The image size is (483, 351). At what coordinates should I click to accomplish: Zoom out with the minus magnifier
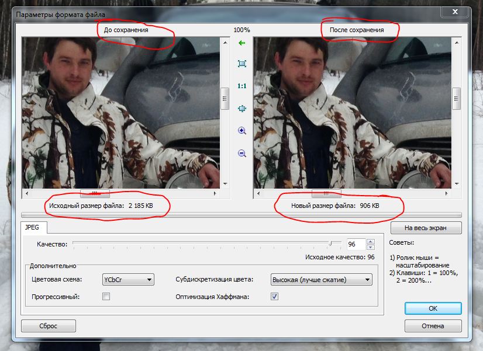tap(241, 154)
